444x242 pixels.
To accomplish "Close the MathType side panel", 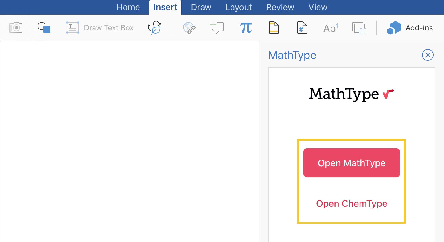I will (x=428, y=55).
